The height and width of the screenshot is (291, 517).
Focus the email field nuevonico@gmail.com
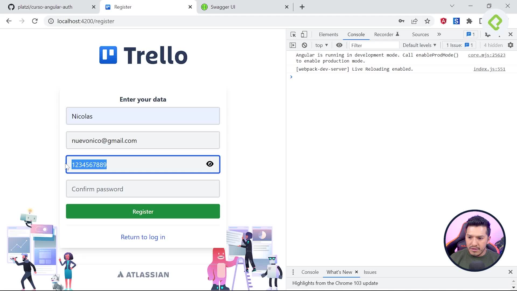pos(143,140)
